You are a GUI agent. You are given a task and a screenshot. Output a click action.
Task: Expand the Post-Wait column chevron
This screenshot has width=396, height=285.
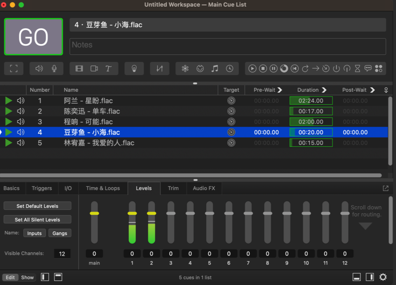[x=372, y=90]
